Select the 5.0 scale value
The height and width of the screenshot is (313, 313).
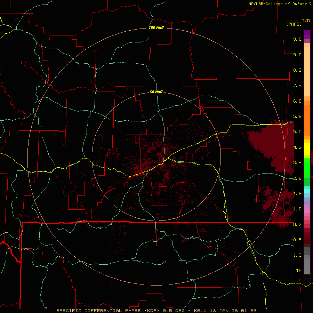(x=297, y=132)
